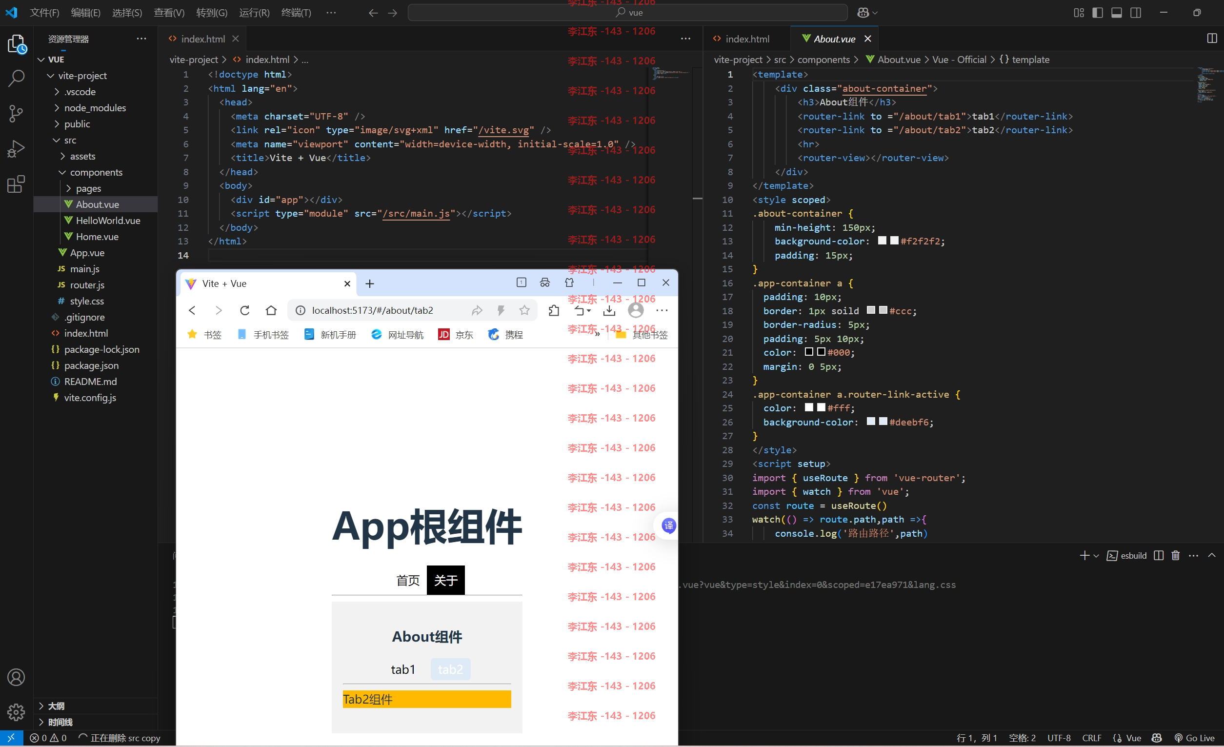Click 首页 link in browser page

pos(408,580)
